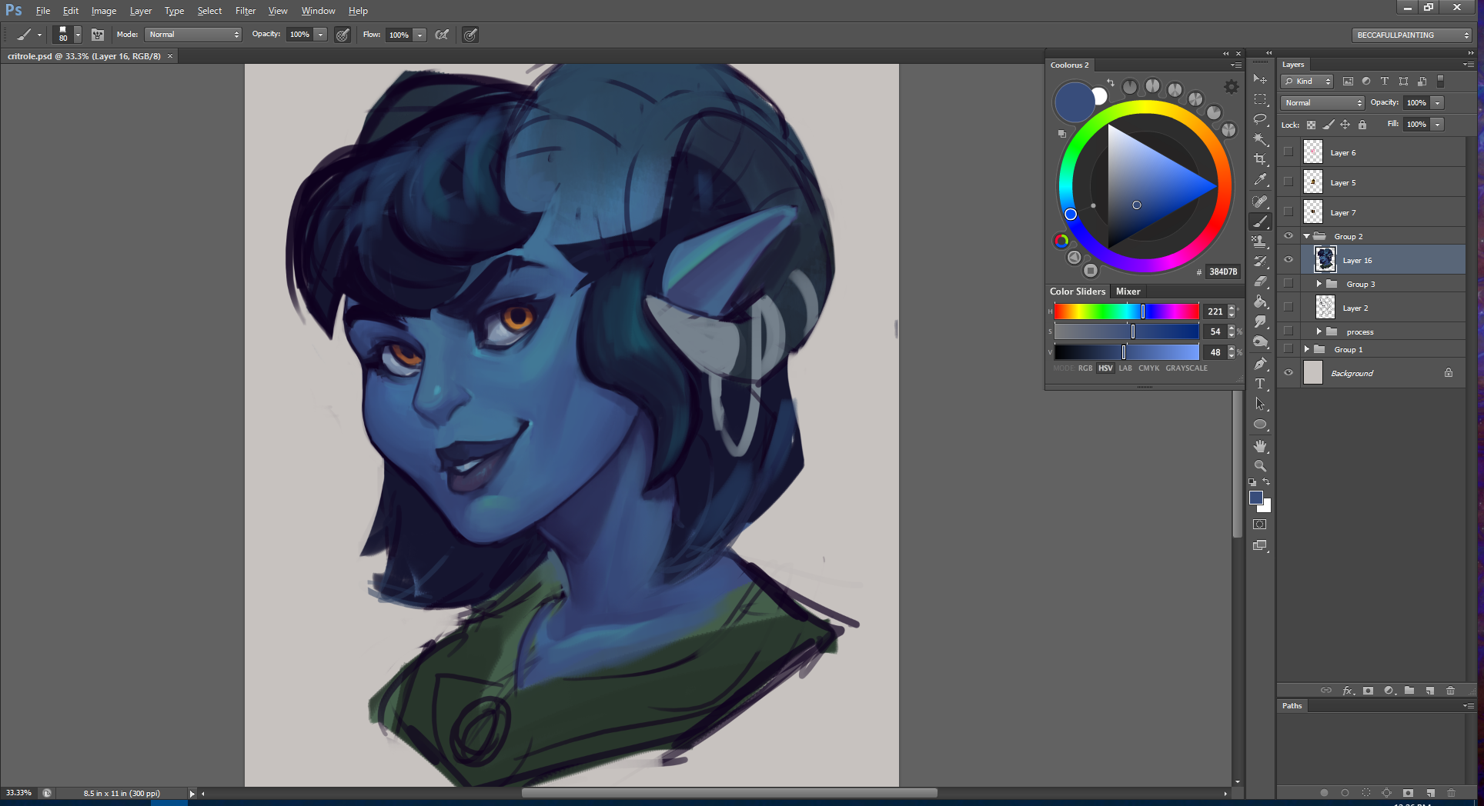
Task: Select the Magic Wand tool
Action: [1260, 139]
